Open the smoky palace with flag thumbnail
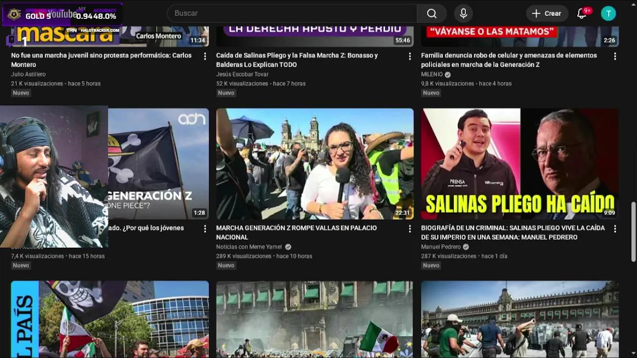Viewport: 637px width, 358px height. tap(315, 319)
